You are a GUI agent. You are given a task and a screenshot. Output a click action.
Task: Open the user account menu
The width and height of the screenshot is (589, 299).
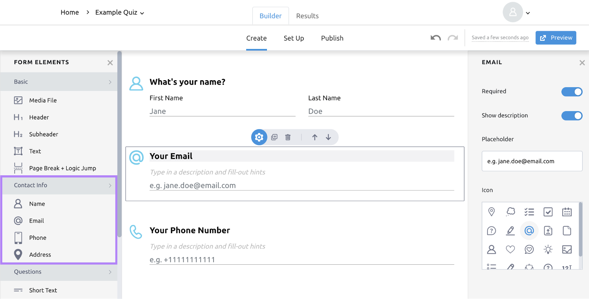coord(528,13)
